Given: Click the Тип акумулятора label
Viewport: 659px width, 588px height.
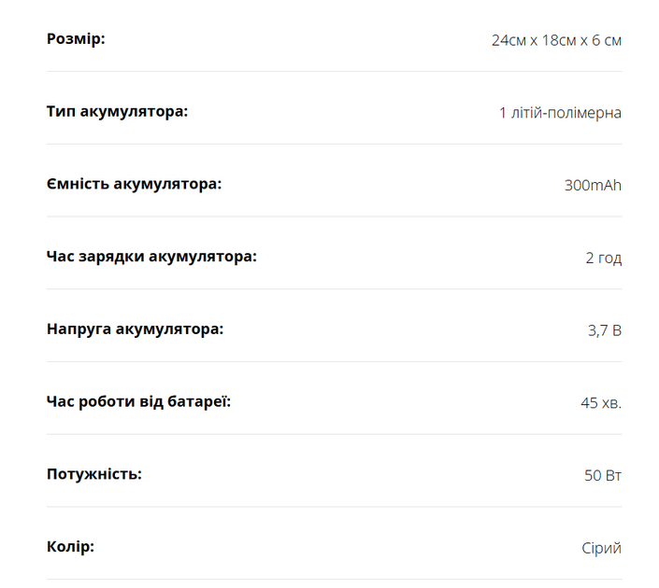Looking at the screenshot, I should point(117,112).
